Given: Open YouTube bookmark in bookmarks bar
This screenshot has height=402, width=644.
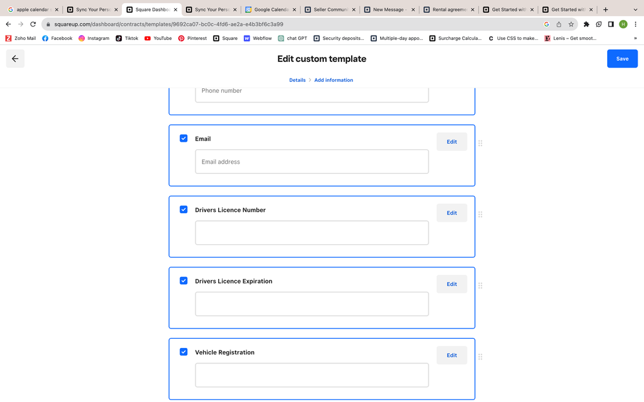Looking at the screenshot, I should (x=158, y=38).
